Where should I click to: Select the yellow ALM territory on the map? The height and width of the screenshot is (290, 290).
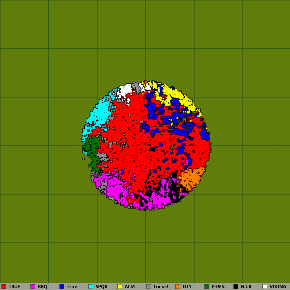click(177, 94)
